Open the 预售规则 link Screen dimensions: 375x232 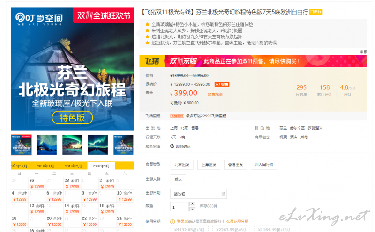click(215, 94)
